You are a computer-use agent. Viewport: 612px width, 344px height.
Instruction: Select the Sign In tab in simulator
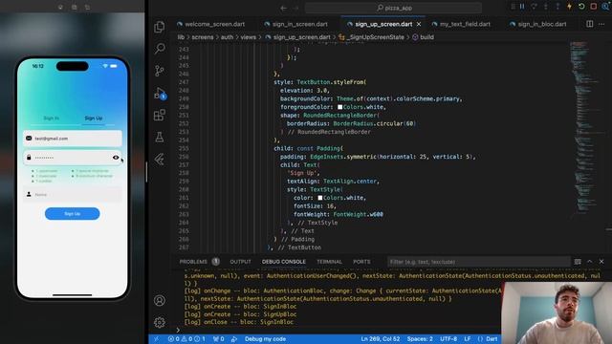point(51,118)
